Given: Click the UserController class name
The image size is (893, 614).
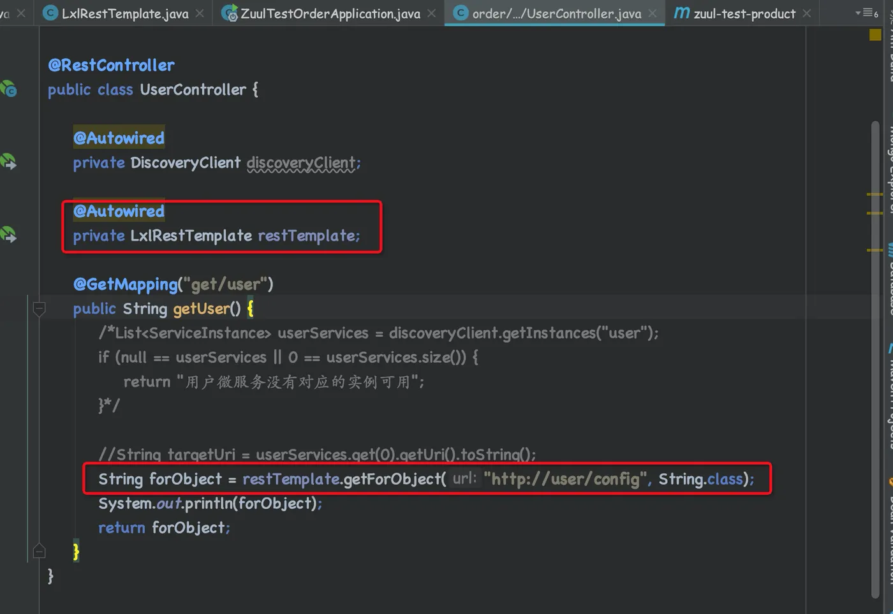Looking at the screenshot, I should click(193, 89).
